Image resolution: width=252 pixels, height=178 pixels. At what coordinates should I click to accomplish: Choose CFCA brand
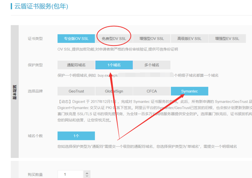point(152,91)
